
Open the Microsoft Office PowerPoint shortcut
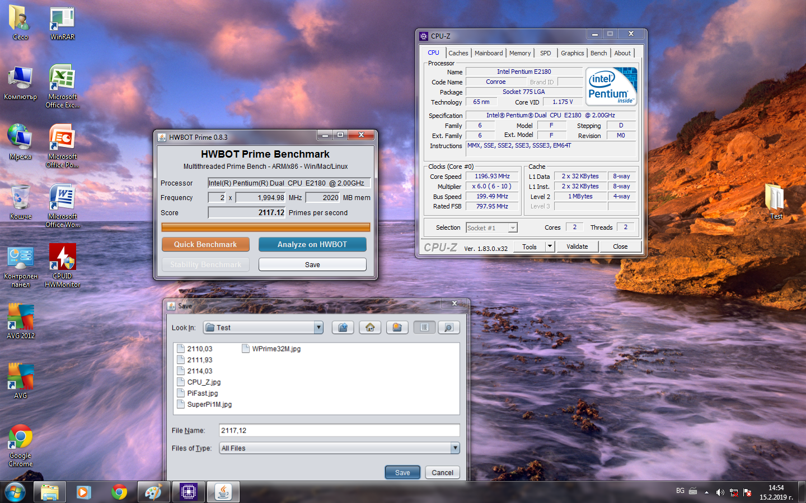coord(62,146)
